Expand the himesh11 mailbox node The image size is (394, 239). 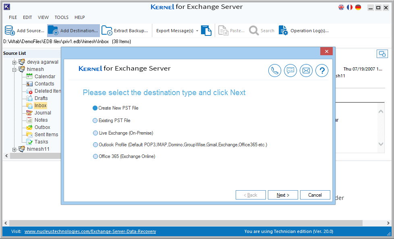(x=15, y=150)
